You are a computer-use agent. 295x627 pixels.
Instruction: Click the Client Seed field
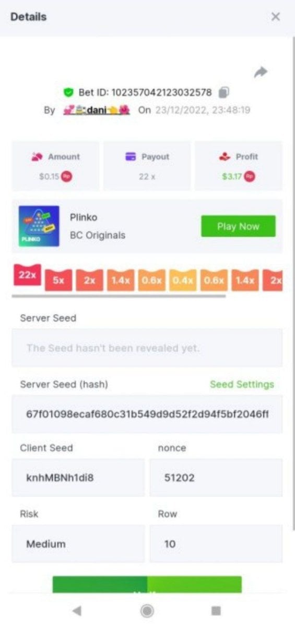coord(78,478)
